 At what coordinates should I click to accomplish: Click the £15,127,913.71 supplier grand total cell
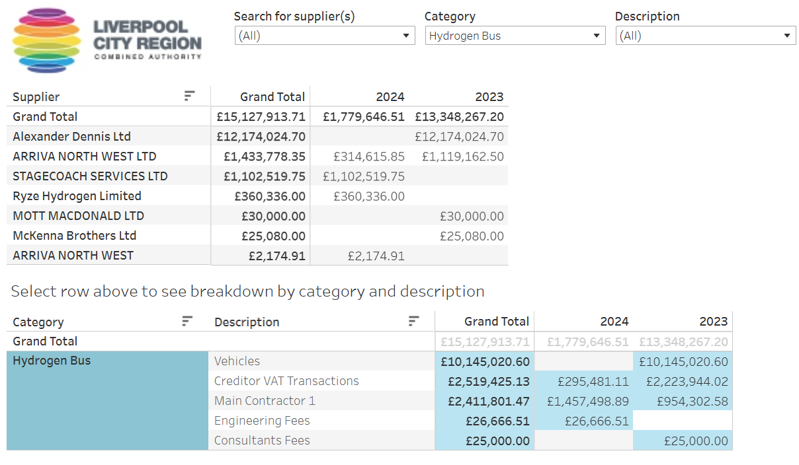click(261, 117)
